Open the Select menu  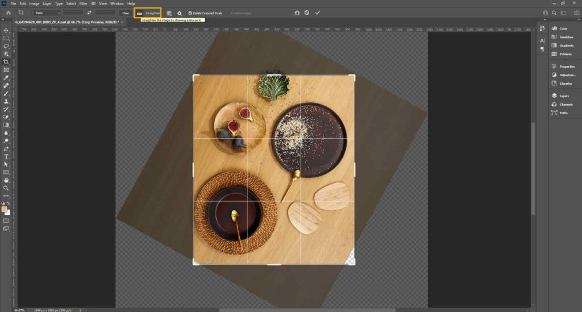pos(71,3)
